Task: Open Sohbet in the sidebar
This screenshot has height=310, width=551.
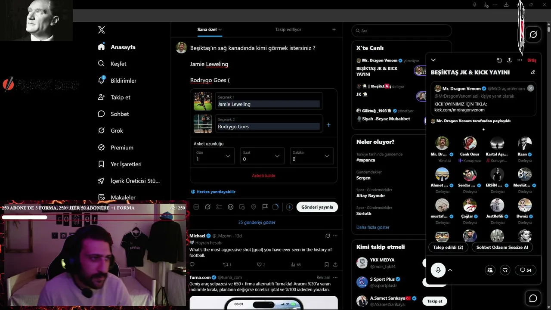Action: click(113, 114)
